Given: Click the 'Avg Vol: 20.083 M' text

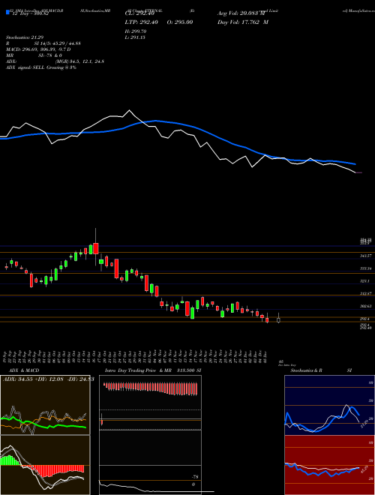Looking at the screenshot, I should (x=241, y=13).
